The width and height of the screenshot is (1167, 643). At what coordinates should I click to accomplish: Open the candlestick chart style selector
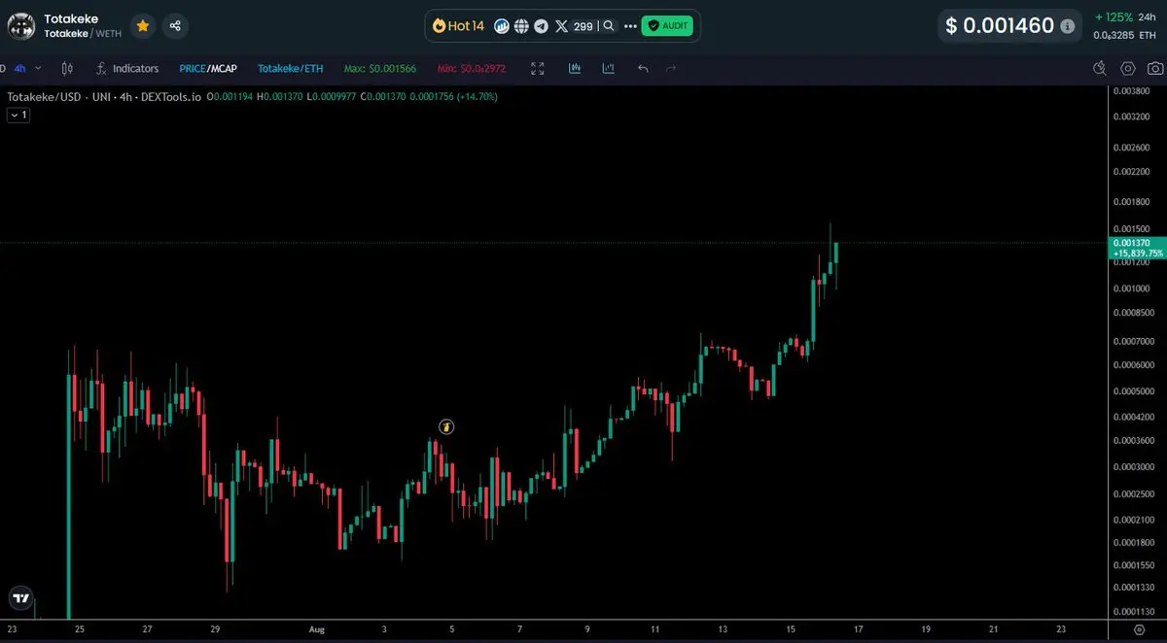click(x=67, y=68)
